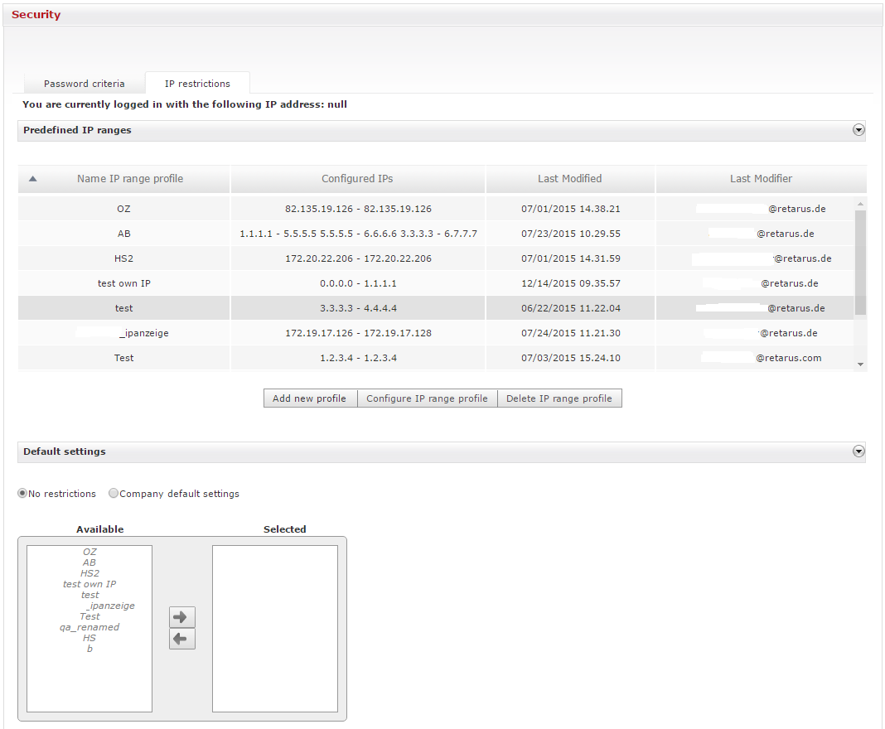
Task: Select the No restrictions radio button
Action: pyautogui.click(x=23, y=494)
